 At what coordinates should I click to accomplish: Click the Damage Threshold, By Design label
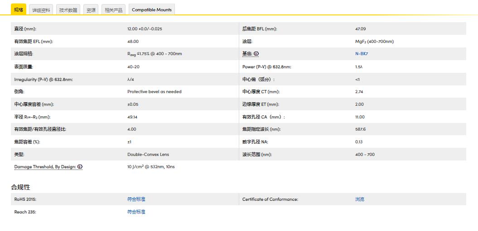pos(45,167)
